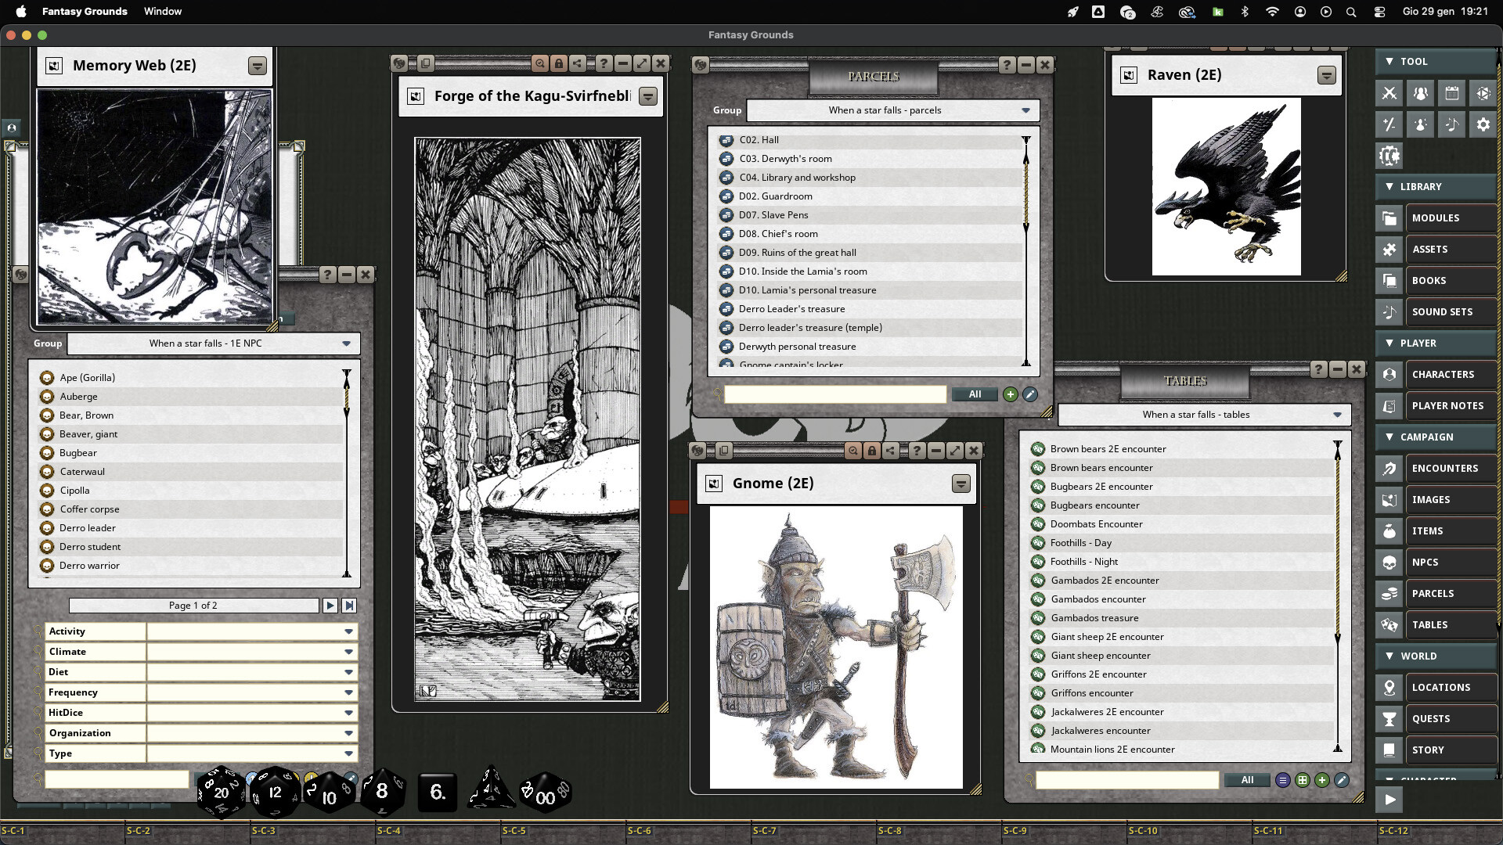Toggle the All filter in the Parcels window
This screenshot has height=845, width=1503.
(x=975, y=394)
